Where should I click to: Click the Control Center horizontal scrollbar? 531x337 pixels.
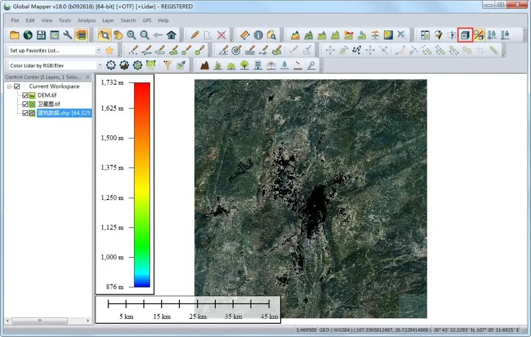48,320
